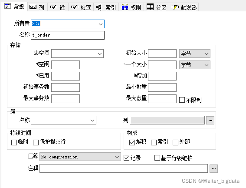Open the 压缩 No compression dropdown
Viewport: 246px width, 188px height.
click(x=80, y=157)
